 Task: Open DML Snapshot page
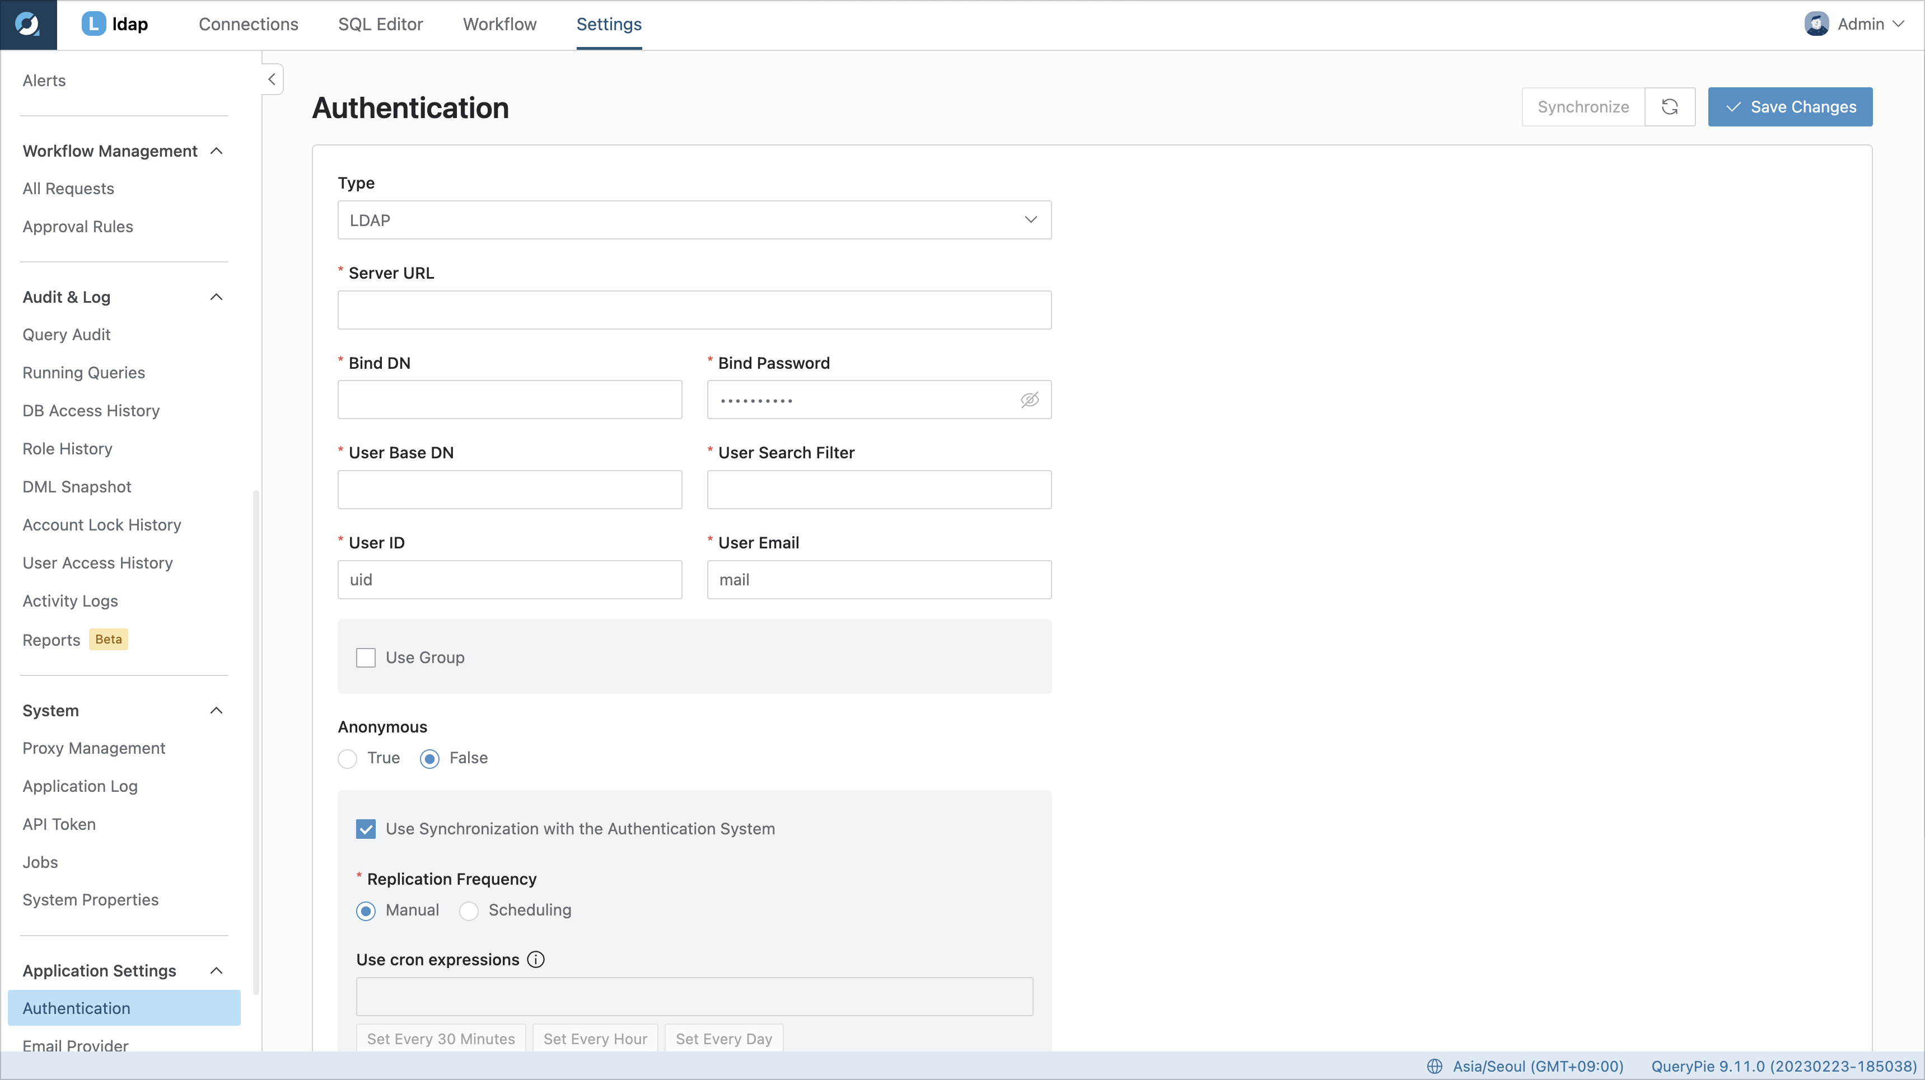[x=77, y=487]
